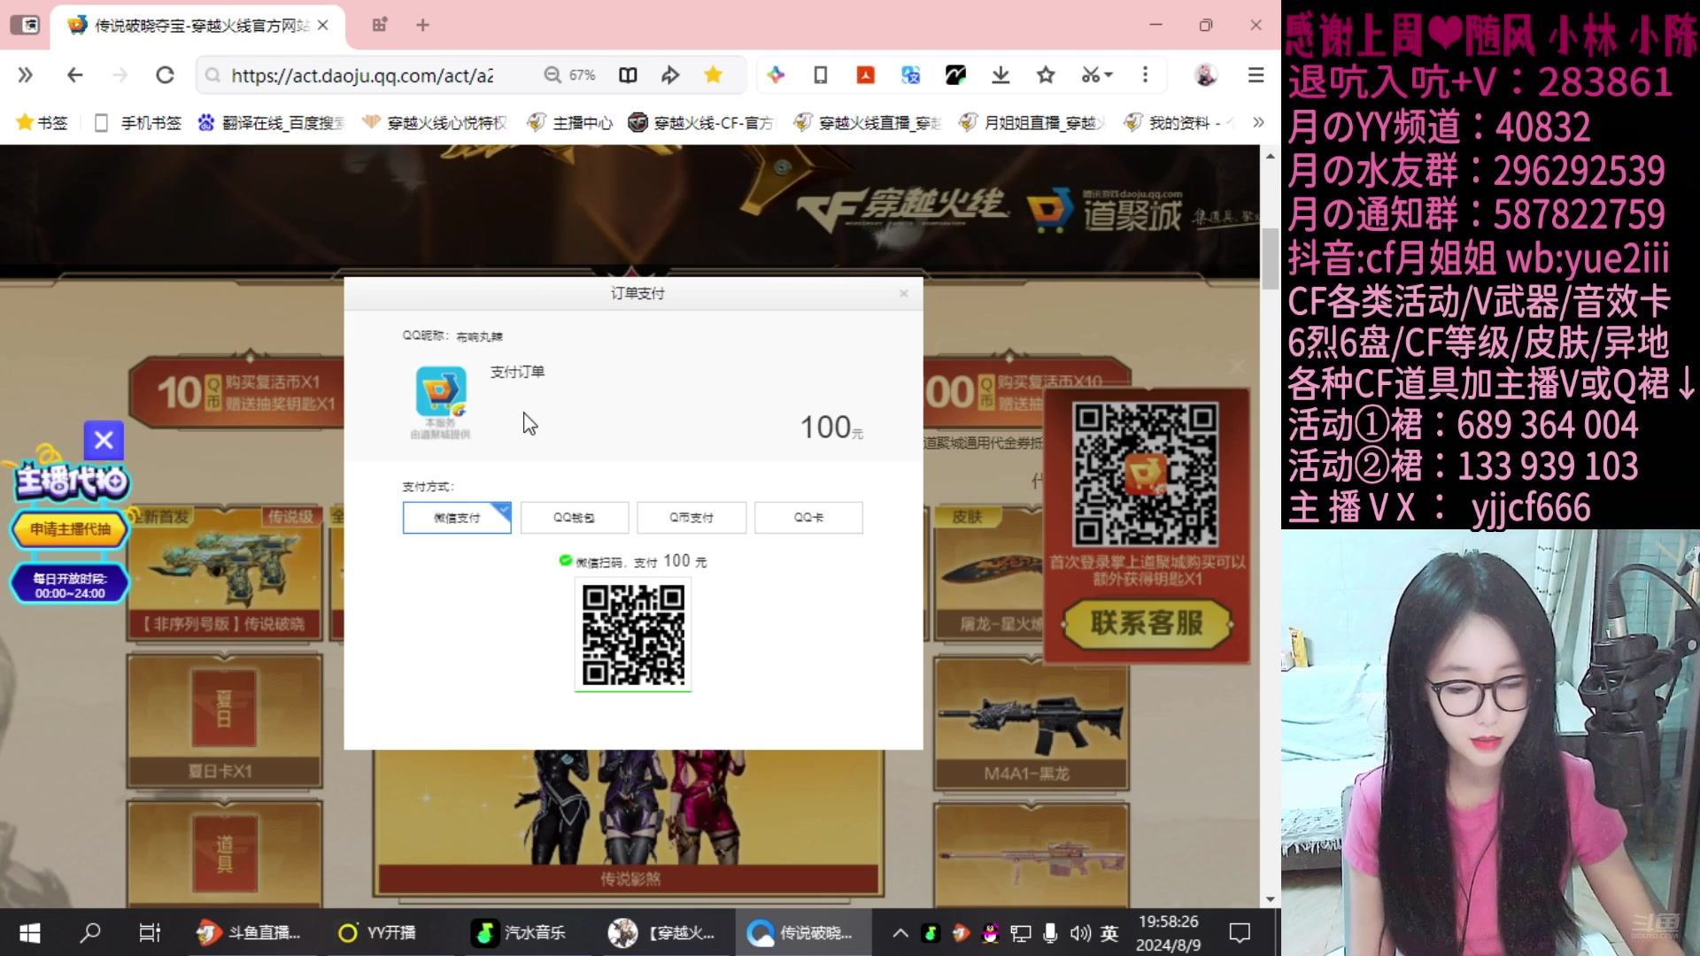
Task: Close the 订单支付 dialog
Action: (x=903, y=294)
